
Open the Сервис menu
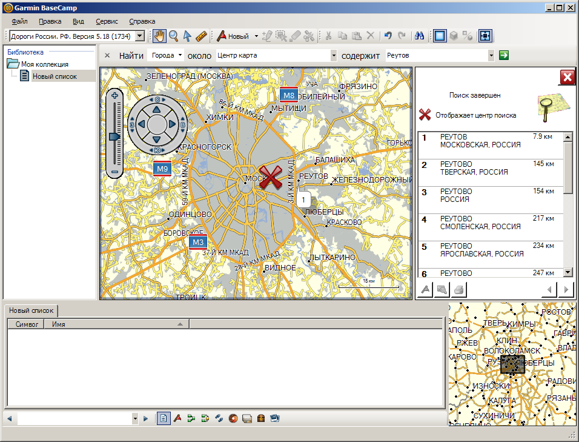[107, 21]
